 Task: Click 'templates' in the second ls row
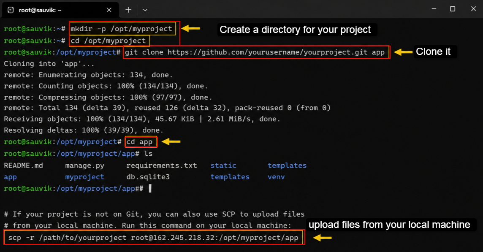pyautogui.click(x=230, y=177)
